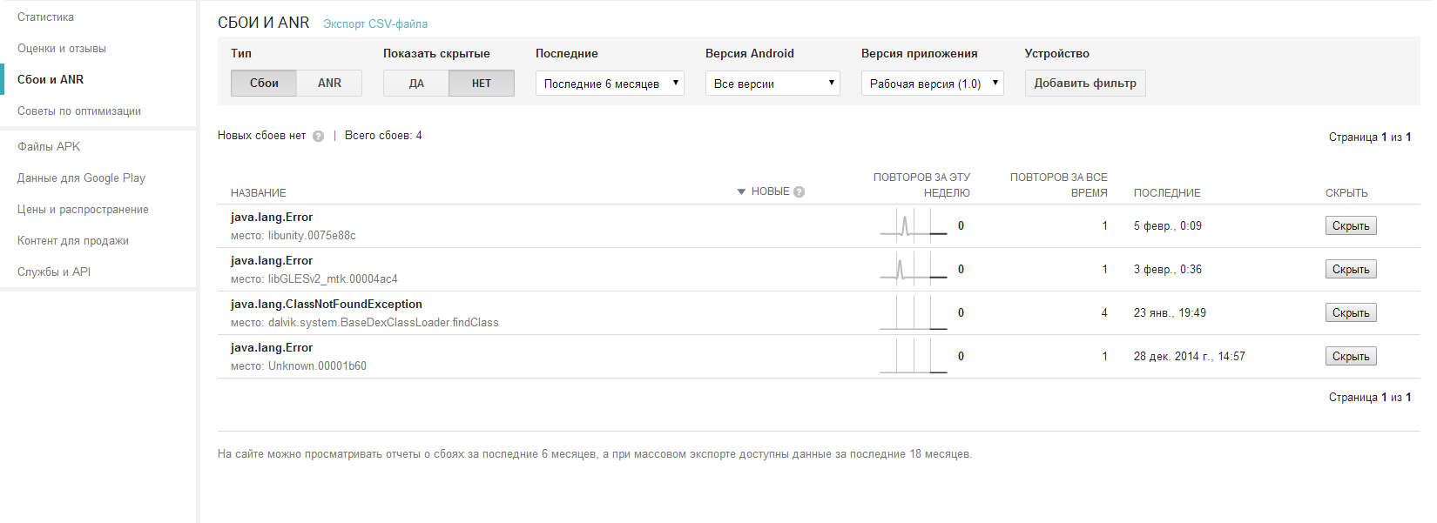The height and width of the screenshot is (523, 1437).
Task: Show hidden crashes with 'ДА' toggle
Action: pos(416,84)
